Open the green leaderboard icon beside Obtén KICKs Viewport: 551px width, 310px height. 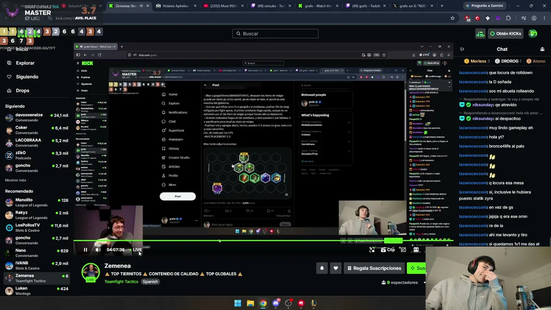pos(480,34)
